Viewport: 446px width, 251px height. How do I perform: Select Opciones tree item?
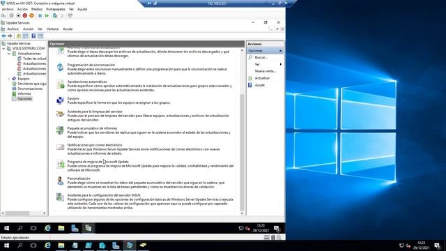coord(24,99)
